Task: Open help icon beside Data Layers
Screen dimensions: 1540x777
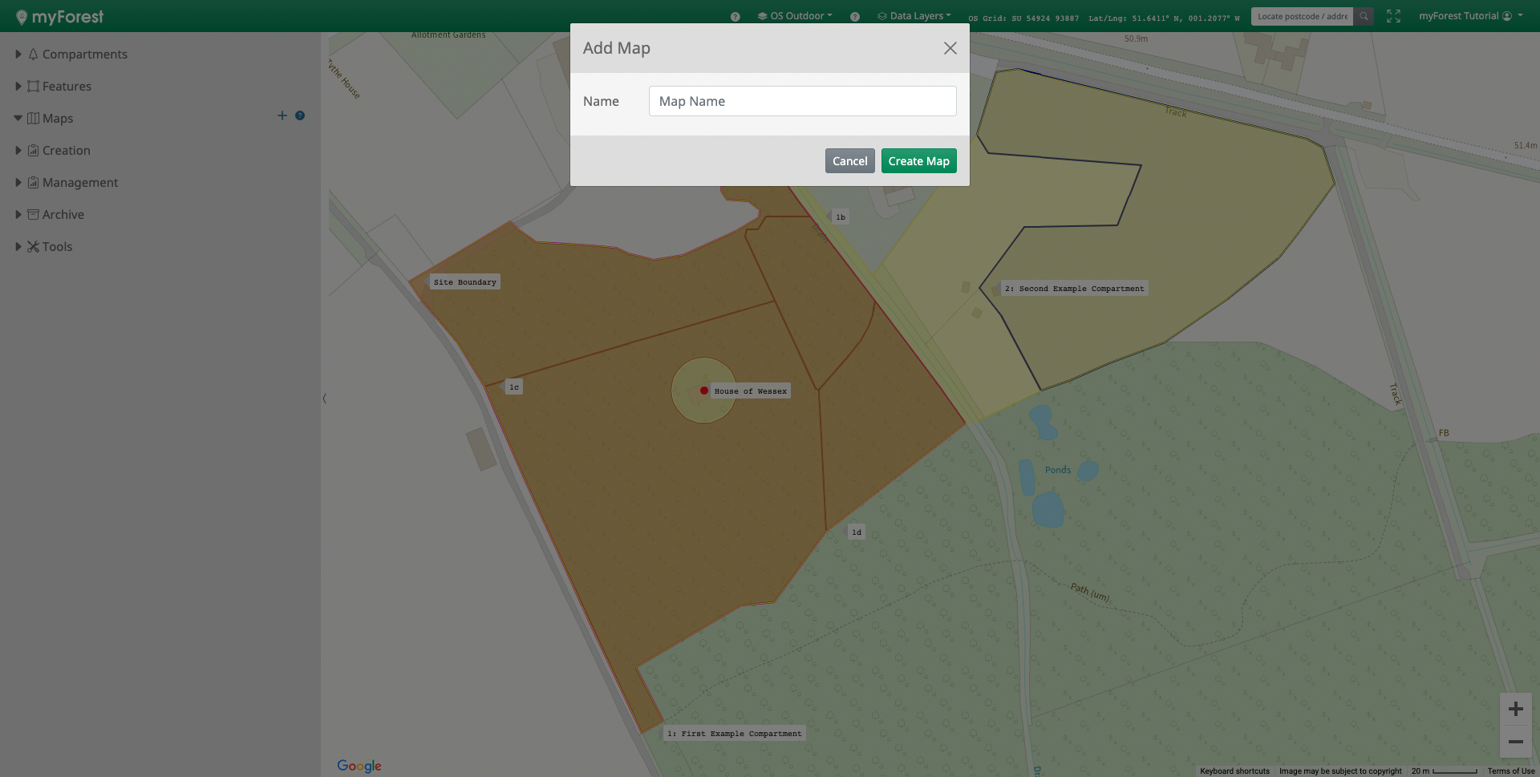Action: point(855,17)
